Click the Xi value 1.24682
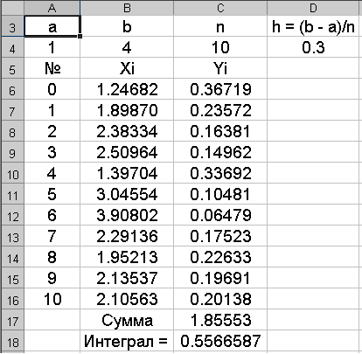The image size is (362, 354). [x=127, y=89]
